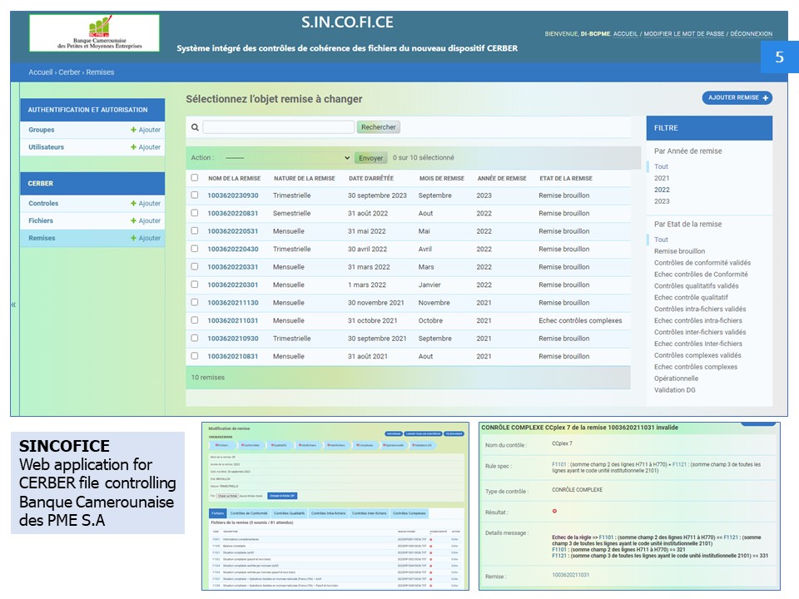This screenshot has width=799, height=599.
Task: Check the box for remise 1003620210831
Action: click(x=195, y=355)
